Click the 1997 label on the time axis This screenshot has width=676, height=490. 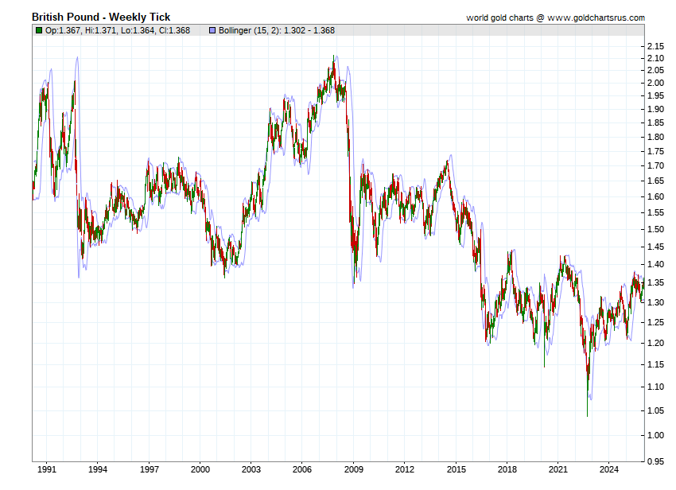(149, 469)
